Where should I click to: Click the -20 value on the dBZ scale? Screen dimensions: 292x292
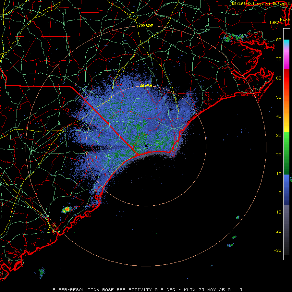(x=277, y=231)
